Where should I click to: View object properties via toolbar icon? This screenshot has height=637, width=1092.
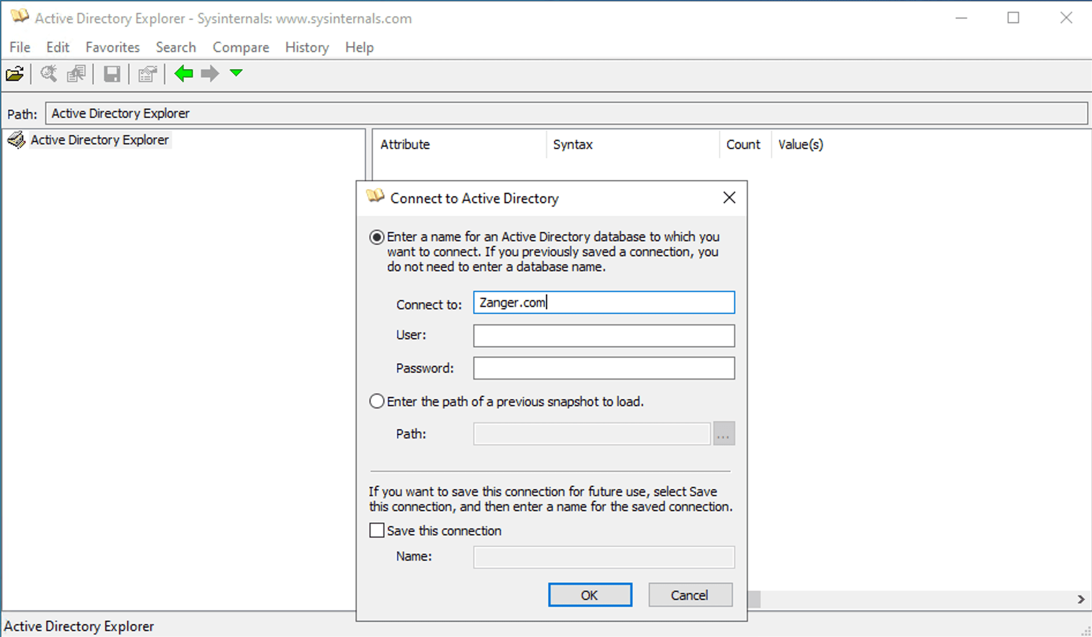(x=147, y=73)
